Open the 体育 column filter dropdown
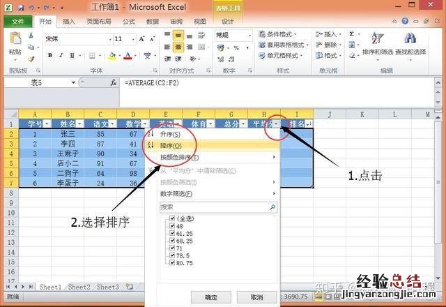The height and width of the screenshot is (307, 446). click(210, 123)
